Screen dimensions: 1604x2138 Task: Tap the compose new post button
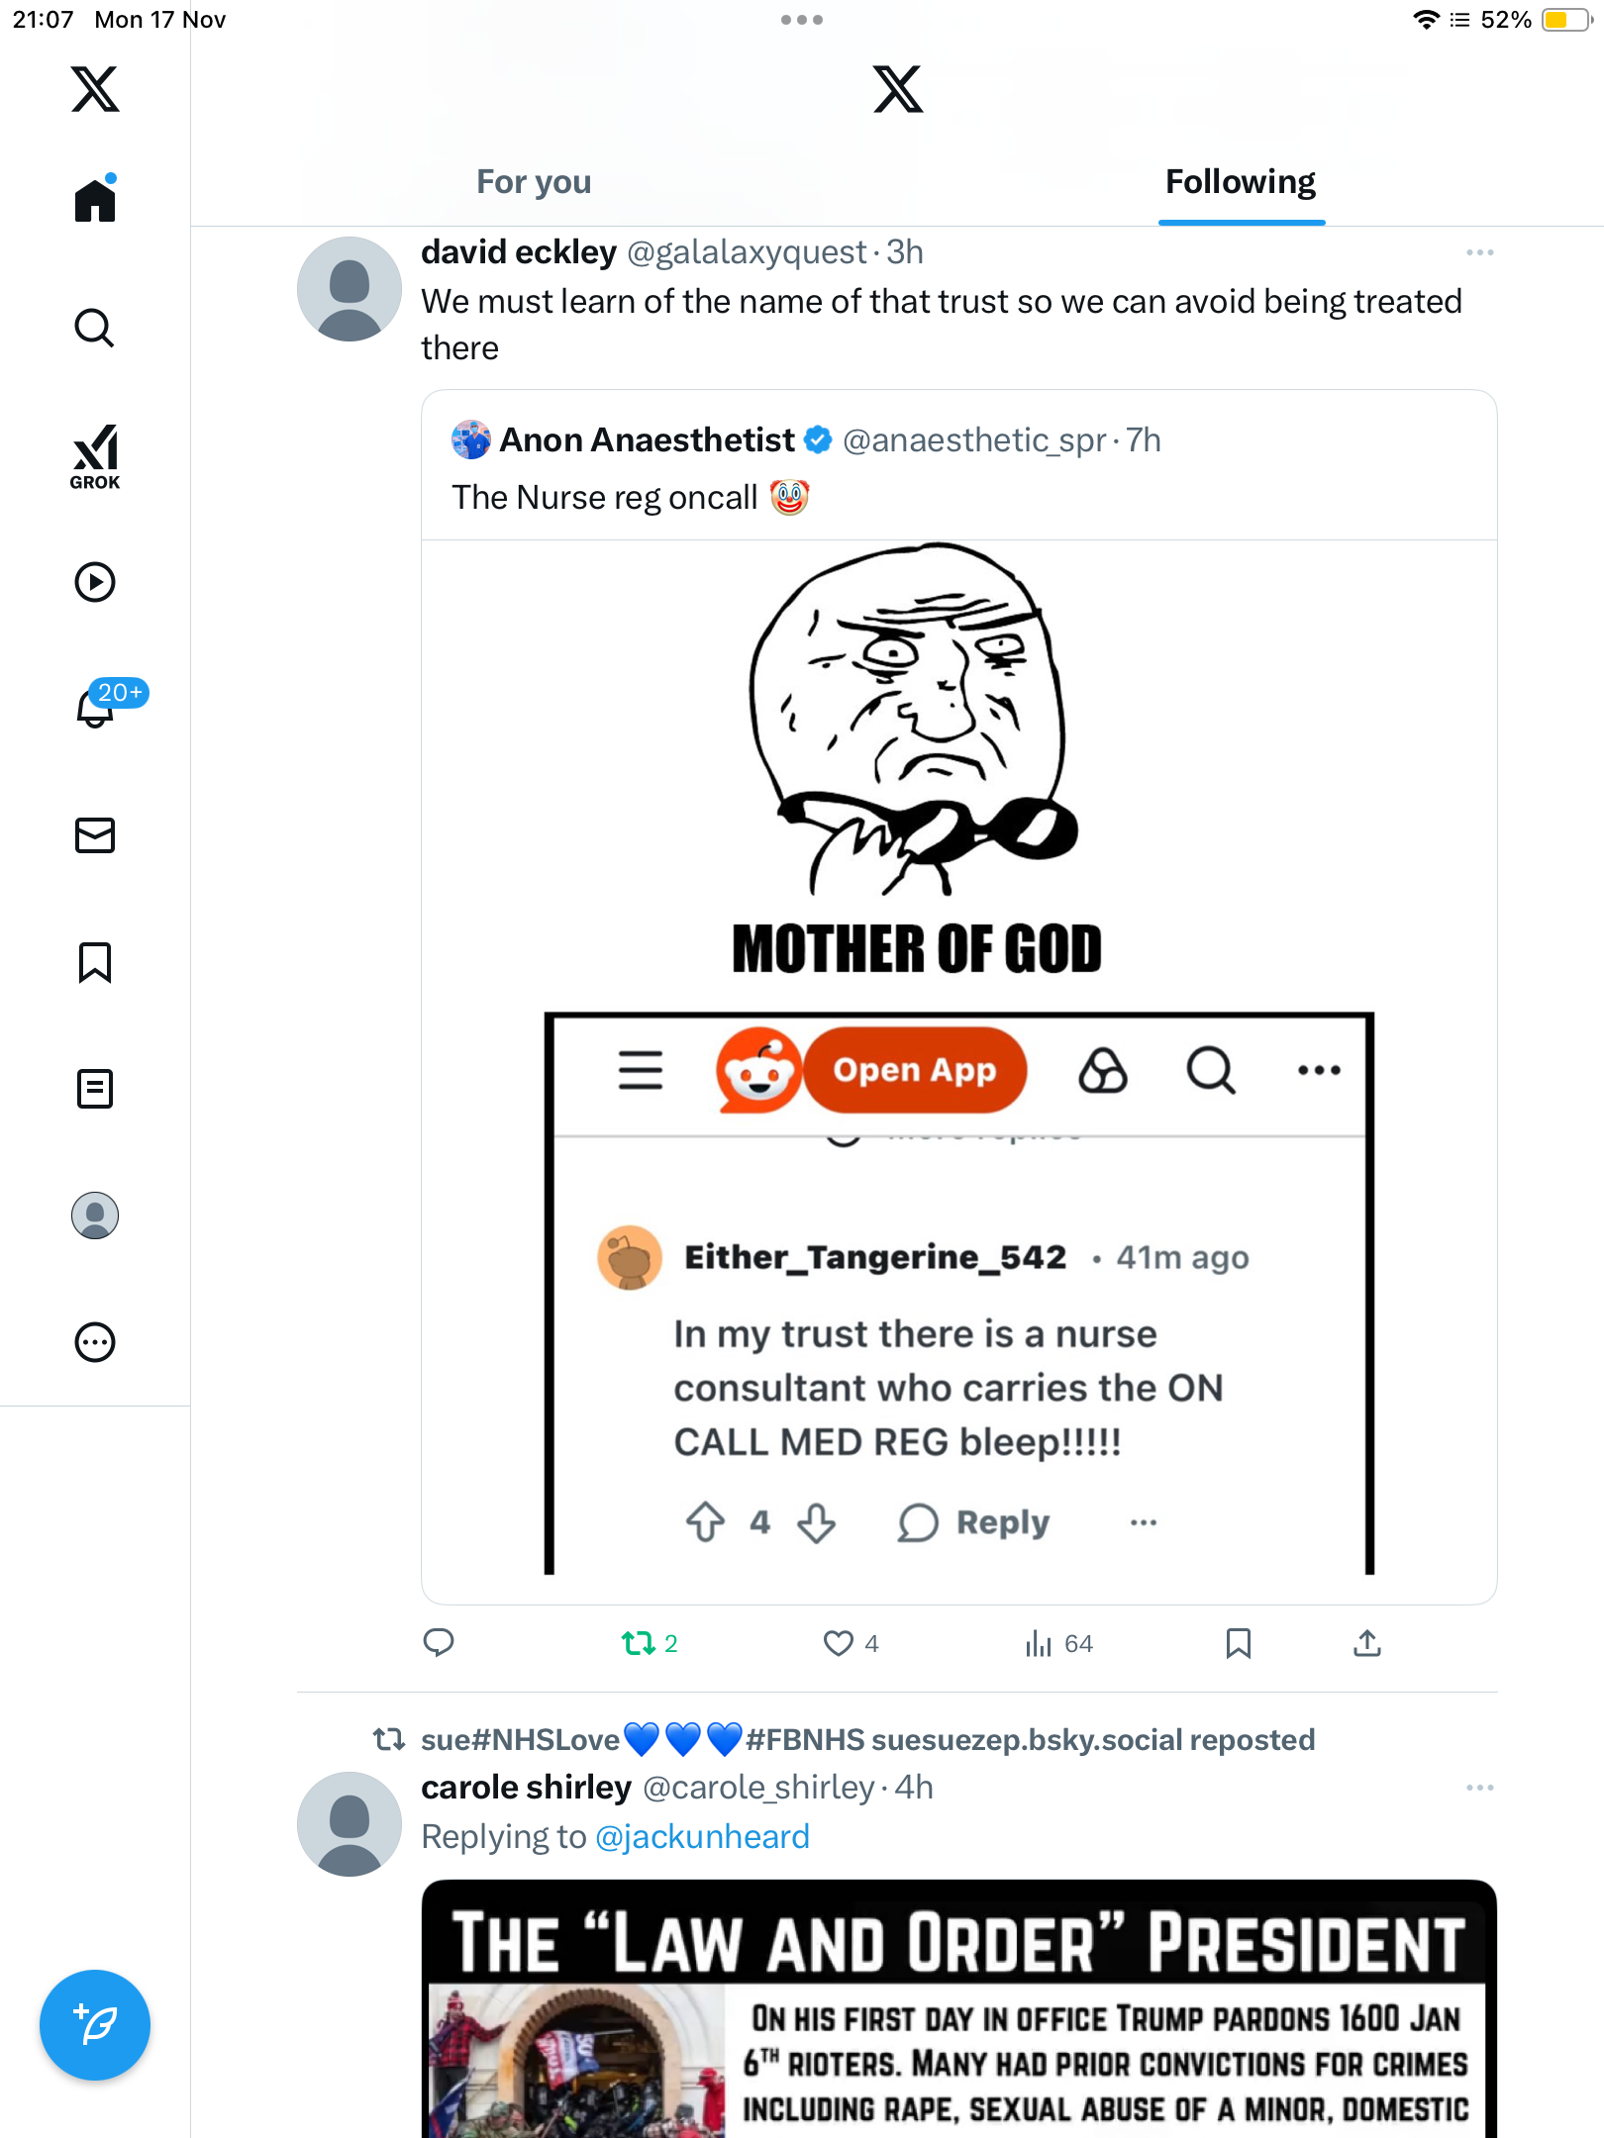95,2025
